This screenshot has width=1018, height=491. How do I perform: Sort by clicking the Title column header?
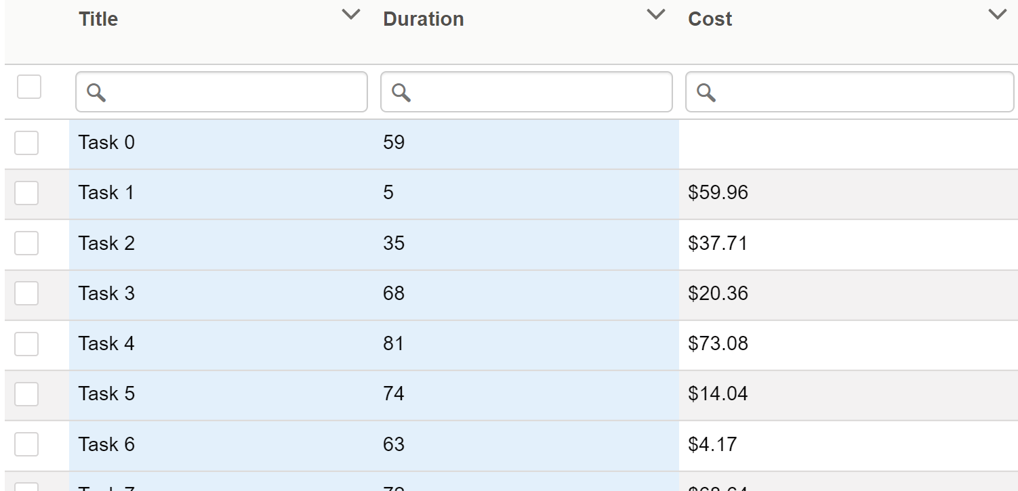click(98, 19)
